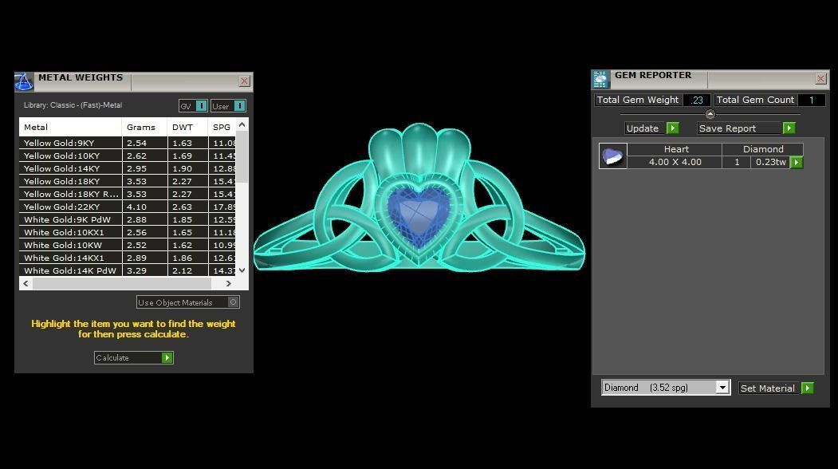Select the White Gold:14KX1 row

128,258
